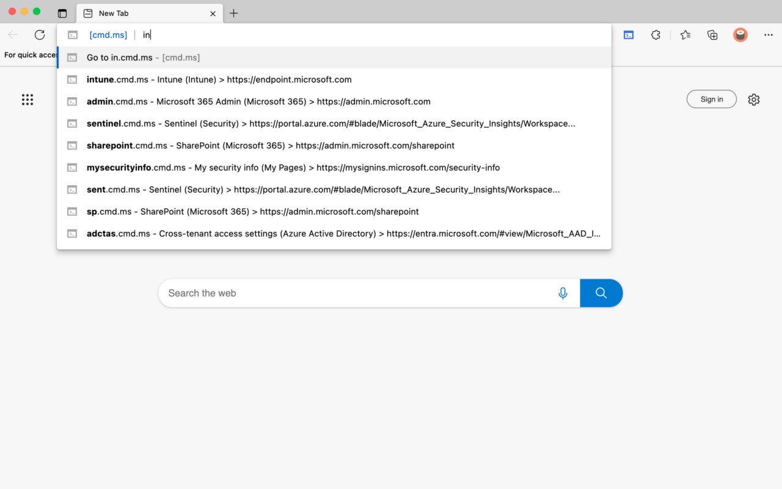Click the green fullscreen window button
This screenshot has width=782, height=489.
pyautogui.click(x=37, y=12)
